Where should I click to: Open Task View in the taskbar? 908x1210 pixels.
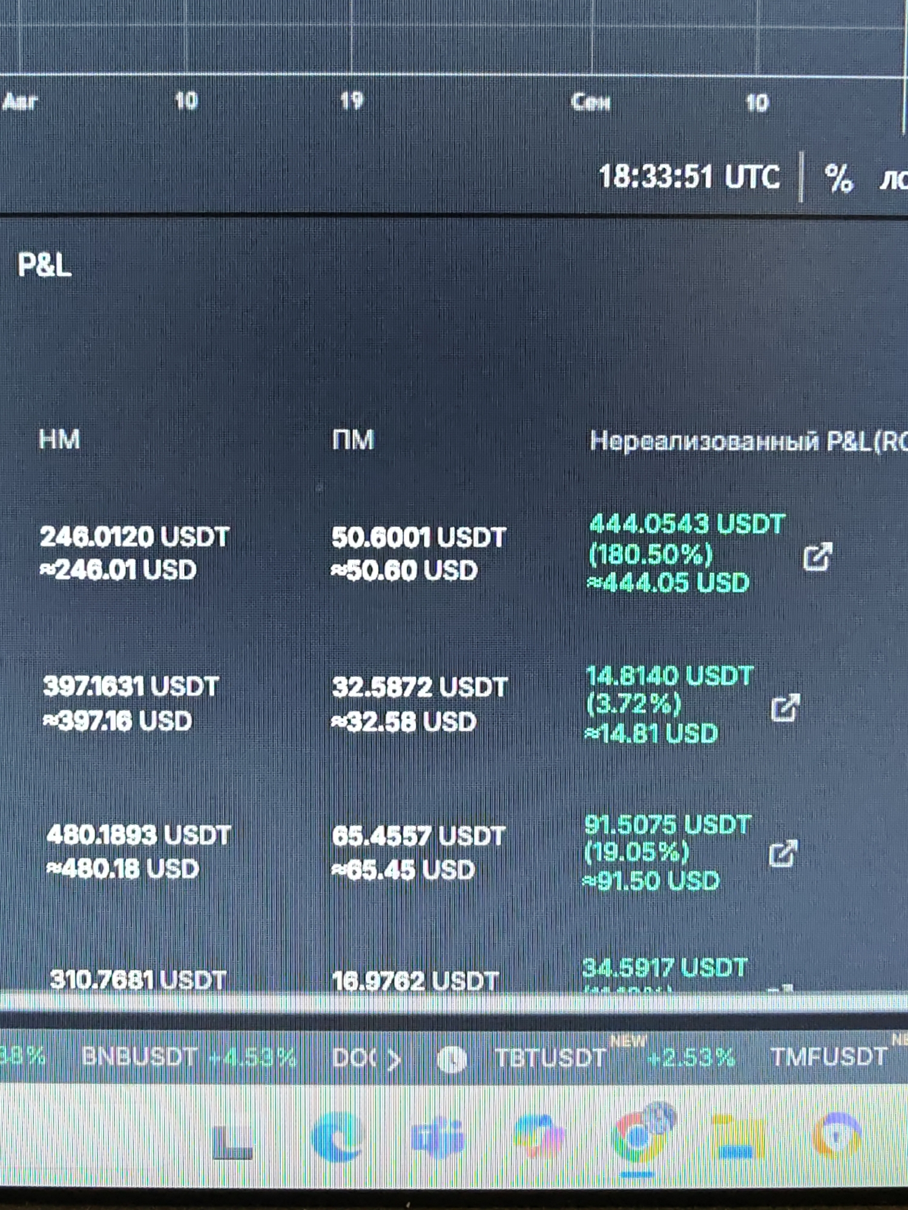[233, 1141]
